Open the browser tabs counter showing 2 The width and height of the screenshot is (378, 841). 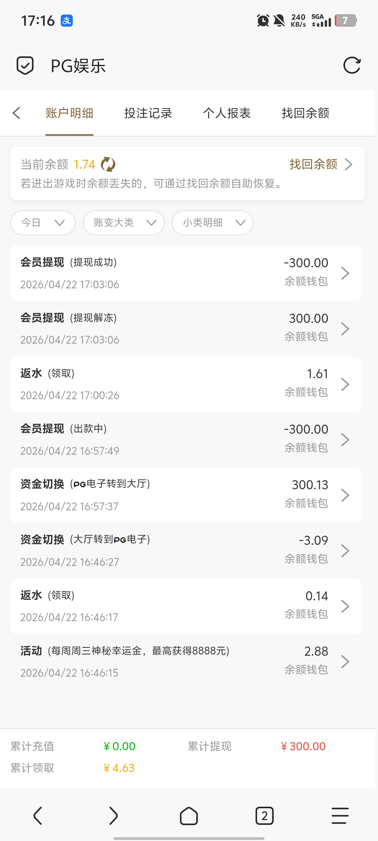[x=264, y=816]
